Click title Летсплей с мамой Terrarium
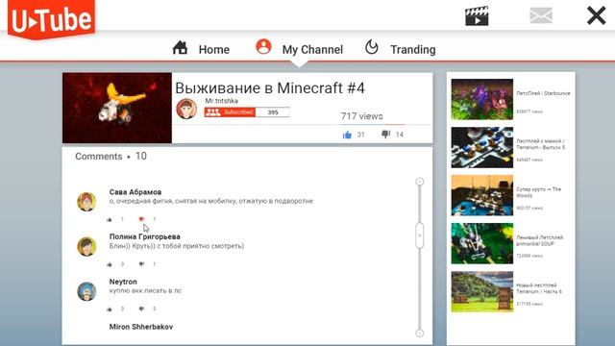Viewport: 615px width, 346px height. point(540,144)
